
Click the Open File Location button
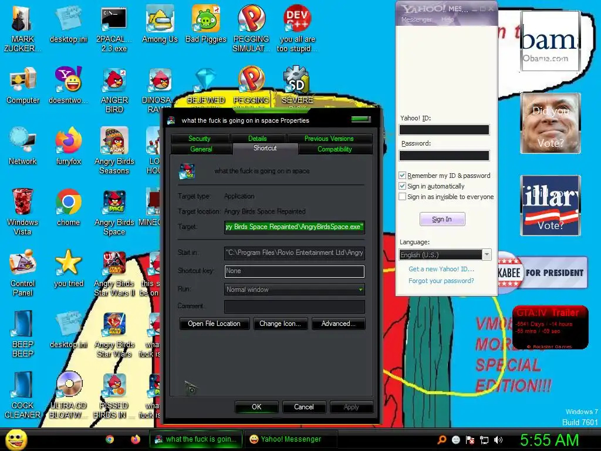[214, 324]
